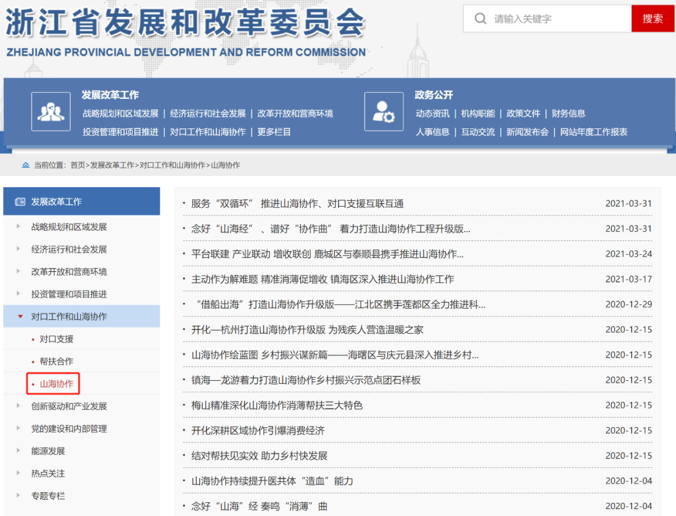Open 新闻发布会 link
This screenshot has width=676, height=516.
pos(528,132)
